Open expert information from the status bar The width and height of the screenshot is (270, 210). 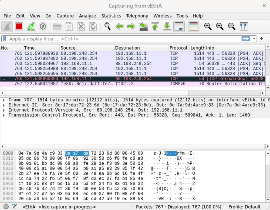pyautogui.click(x=6, y=206)
